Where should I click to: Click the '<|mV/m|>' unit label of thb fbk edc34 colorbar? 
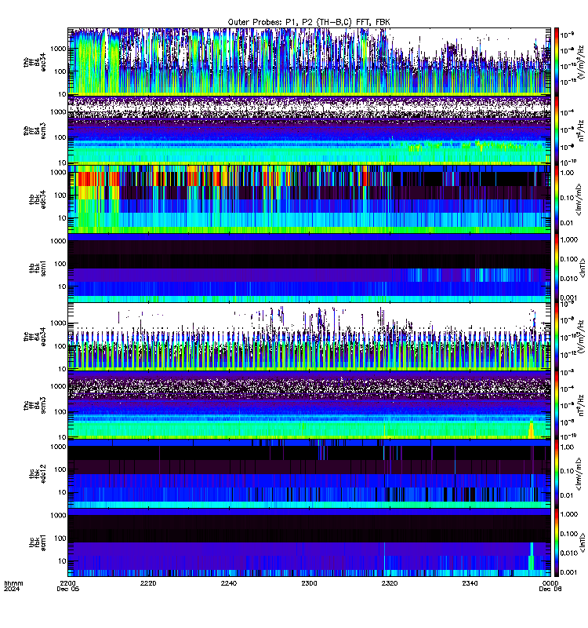[579, 199]
